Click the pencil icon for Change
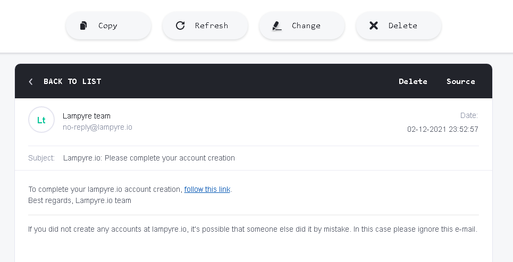Screen dimensions: 513x262 [x=277, y=26]
